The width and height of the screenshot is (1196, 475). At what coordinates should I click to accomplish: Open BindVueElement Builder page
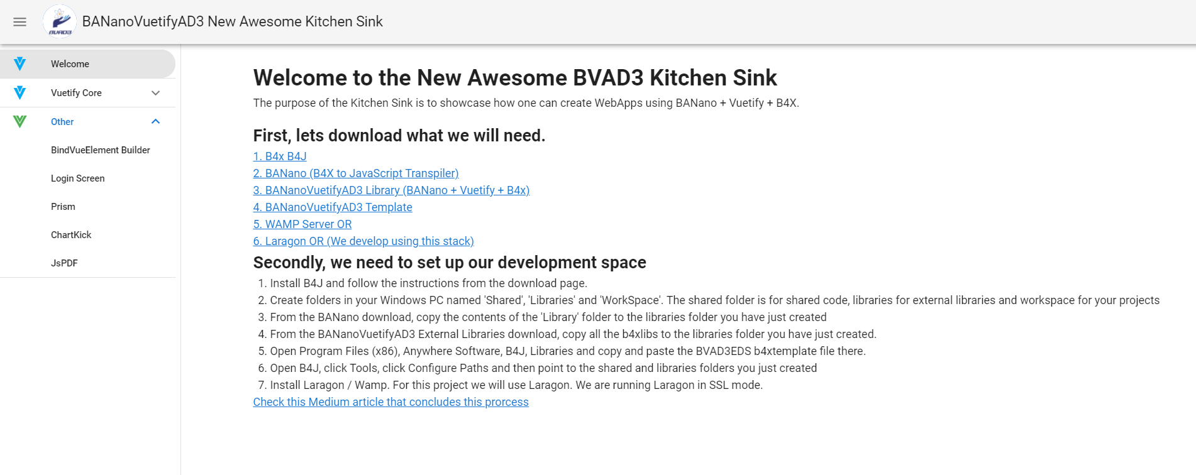tap(101, 150)
